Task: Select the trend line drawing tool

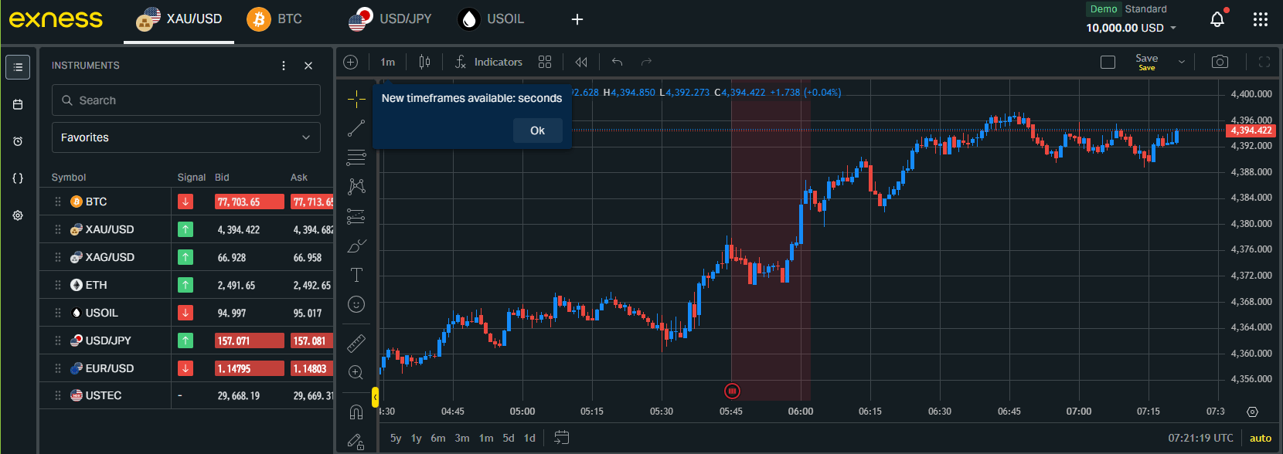Action: [x=356, y=128]
